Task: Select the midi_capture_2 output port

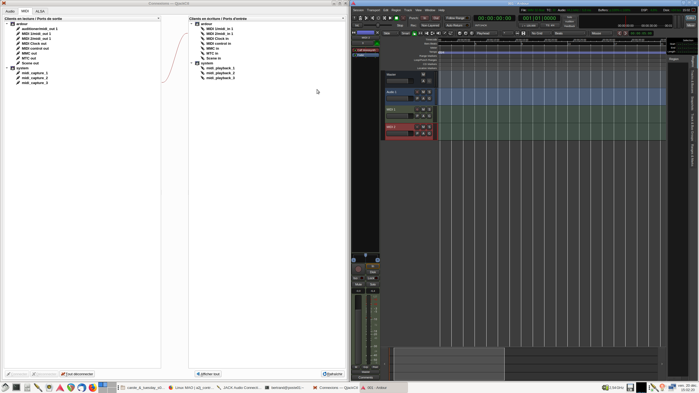Action: (x=35, y=78)
